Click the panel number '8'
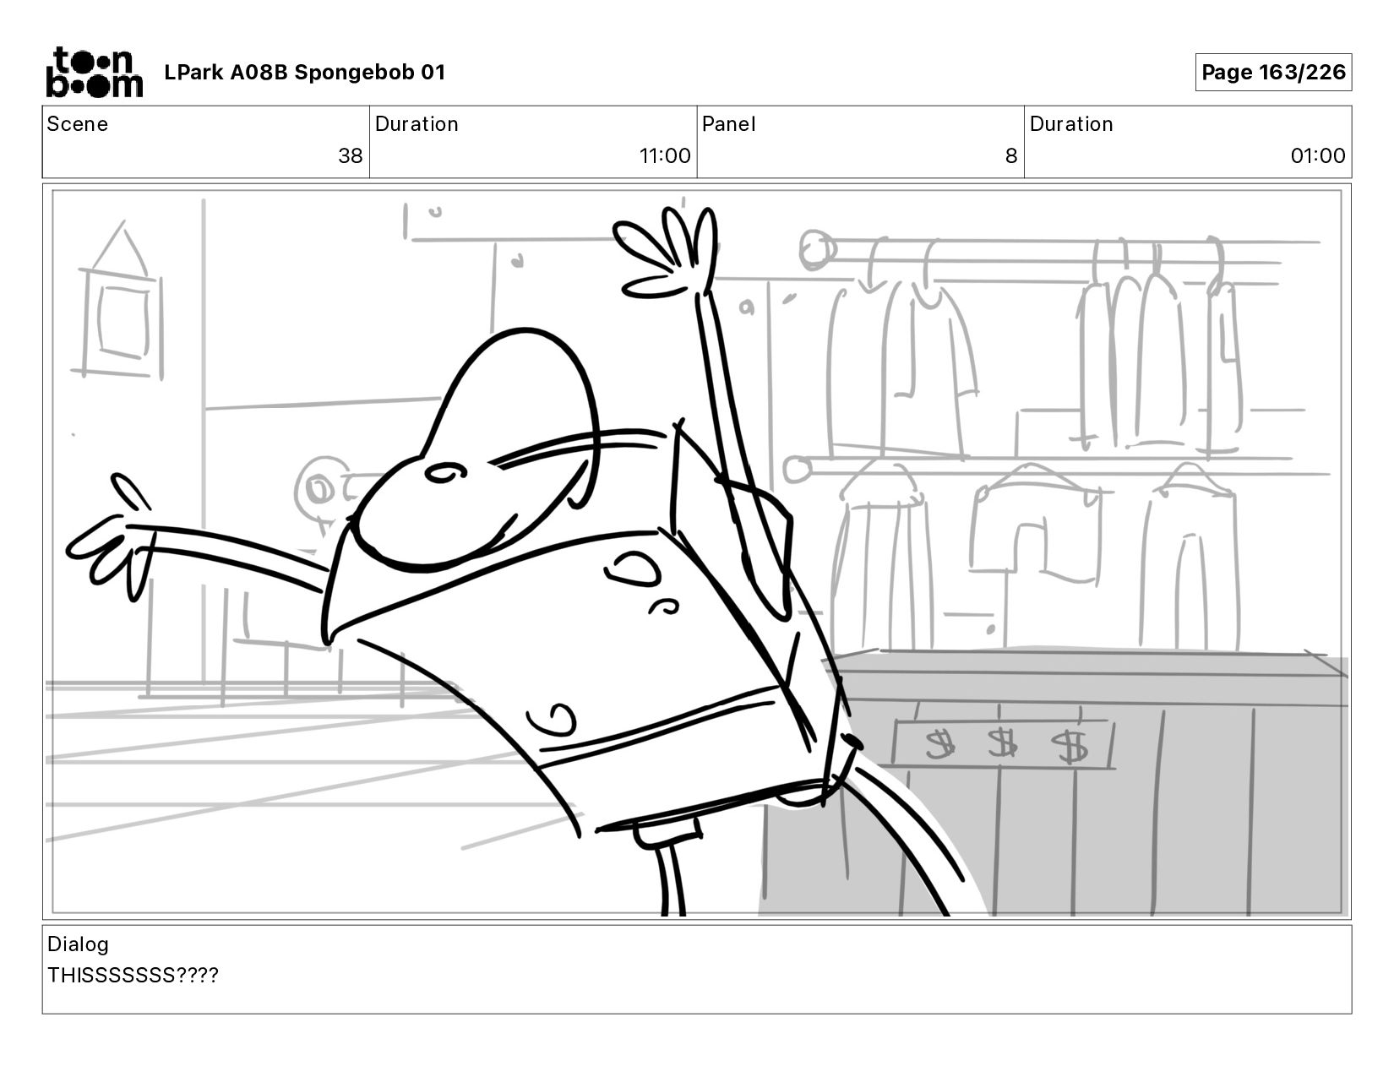 [1011, 156]
